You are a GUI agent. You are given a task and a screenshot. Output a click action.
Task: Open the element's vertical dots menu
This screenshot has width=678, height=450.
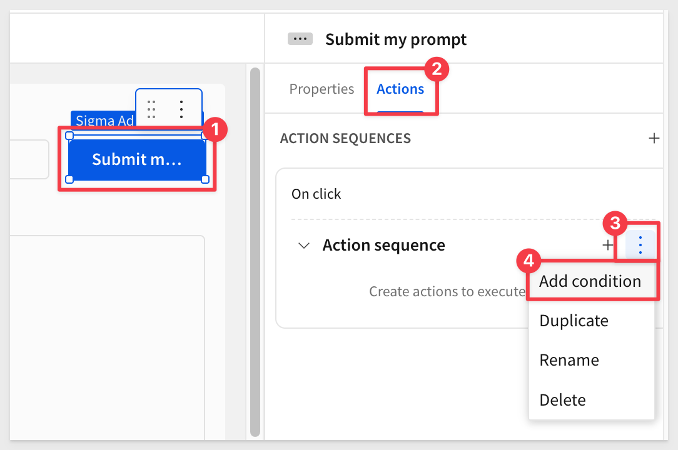(181, 109)
